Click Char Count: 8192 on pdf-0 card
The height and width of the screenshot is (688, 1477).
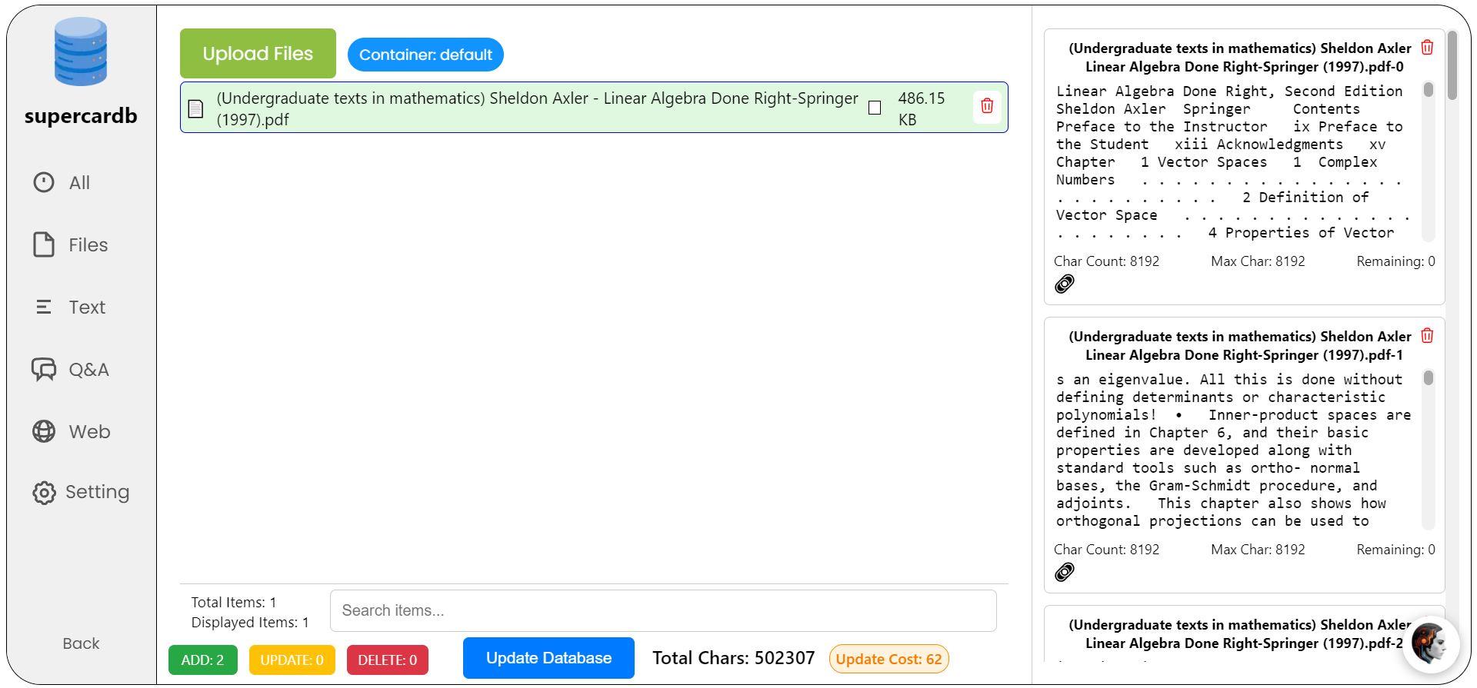[x=1106, y=261]
